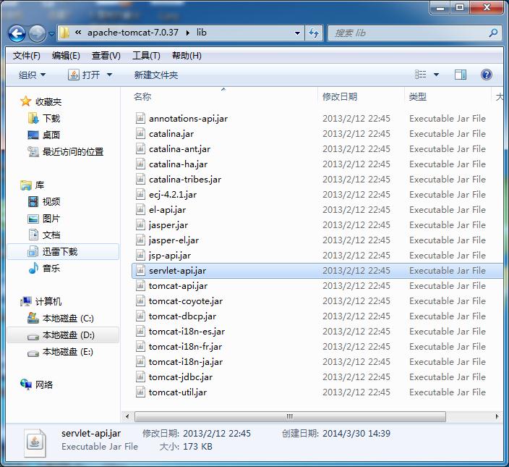
Task: Open the 编辑(E) menu
Action: (66, 56)
